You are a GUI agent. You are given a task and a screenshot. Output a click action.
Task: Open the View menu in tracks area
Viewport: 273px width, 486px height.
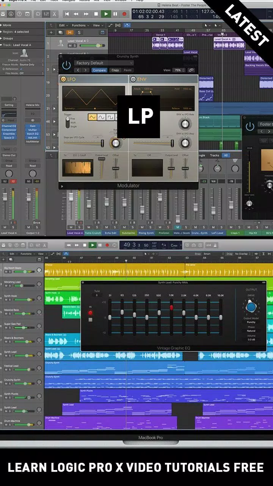(x=97, y=25)
